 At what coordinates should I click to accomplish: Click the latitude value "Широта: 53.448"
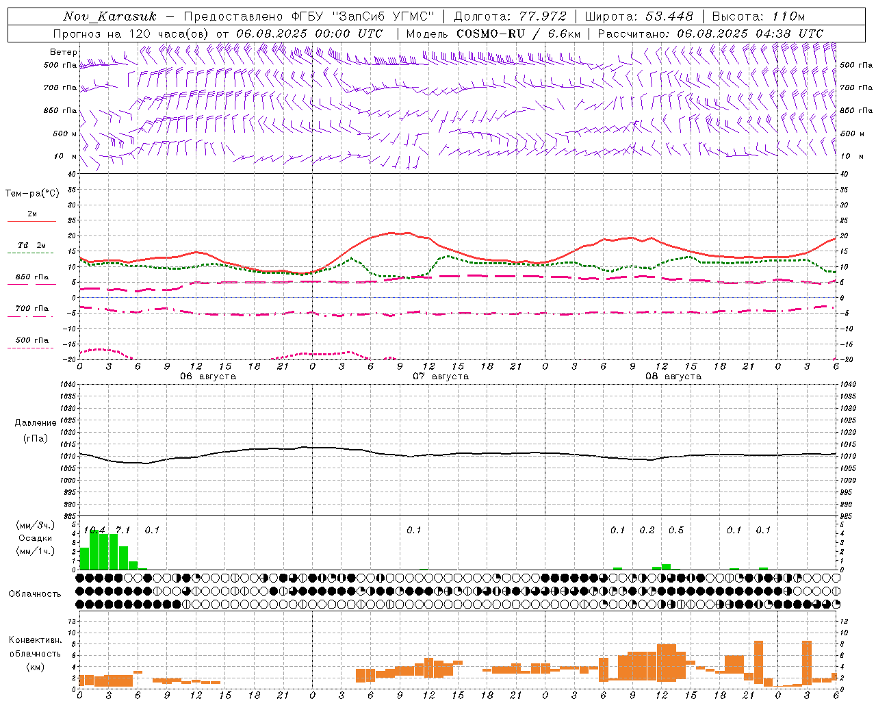click(x=639, y=16)
